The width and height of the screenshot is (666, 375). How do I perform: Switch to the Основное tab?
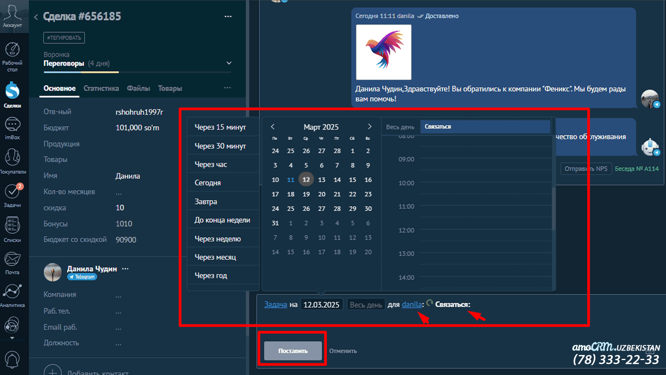point(59,88)
